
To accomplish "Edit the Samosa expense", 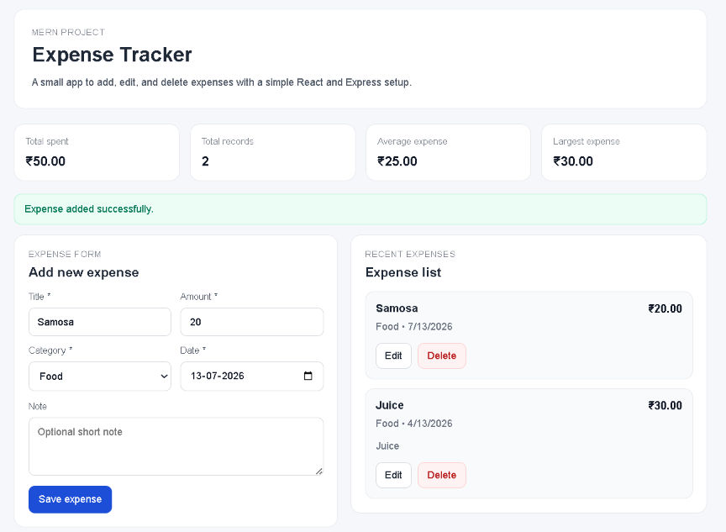I will pyautogui.click(x=393, y=356).
